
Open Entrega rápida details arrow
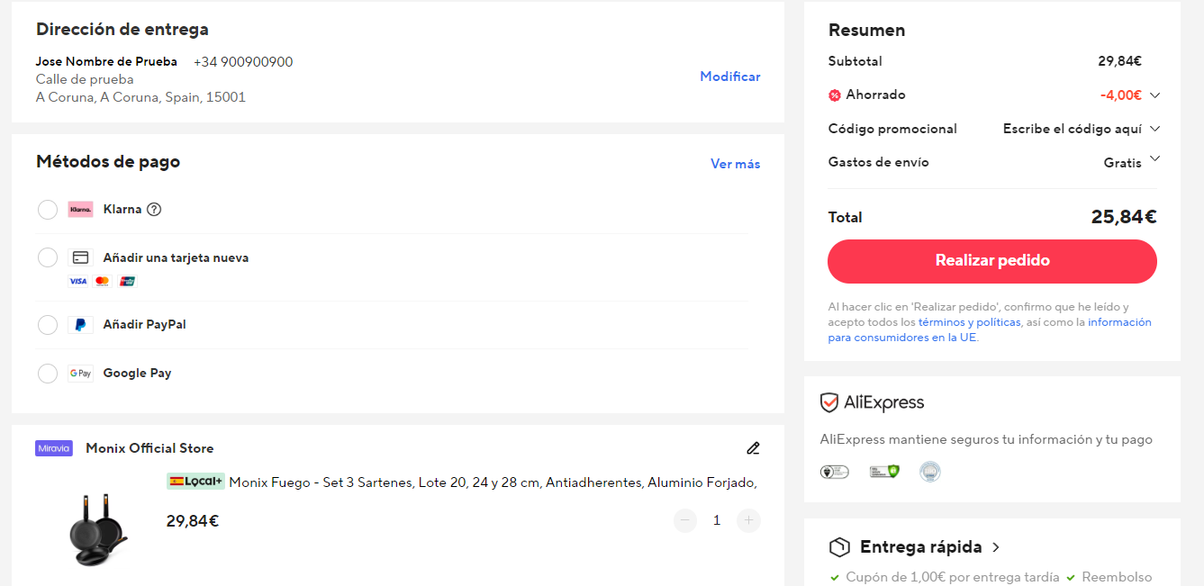click(x=996, y=547)
